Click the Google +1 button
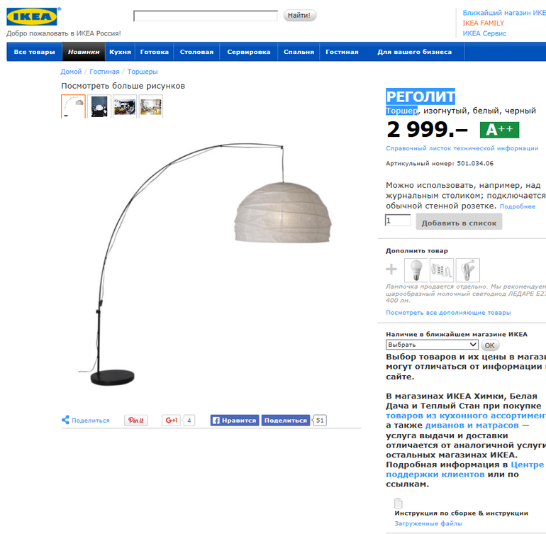The width and height of the screenshot is (546, 534). 171,420
